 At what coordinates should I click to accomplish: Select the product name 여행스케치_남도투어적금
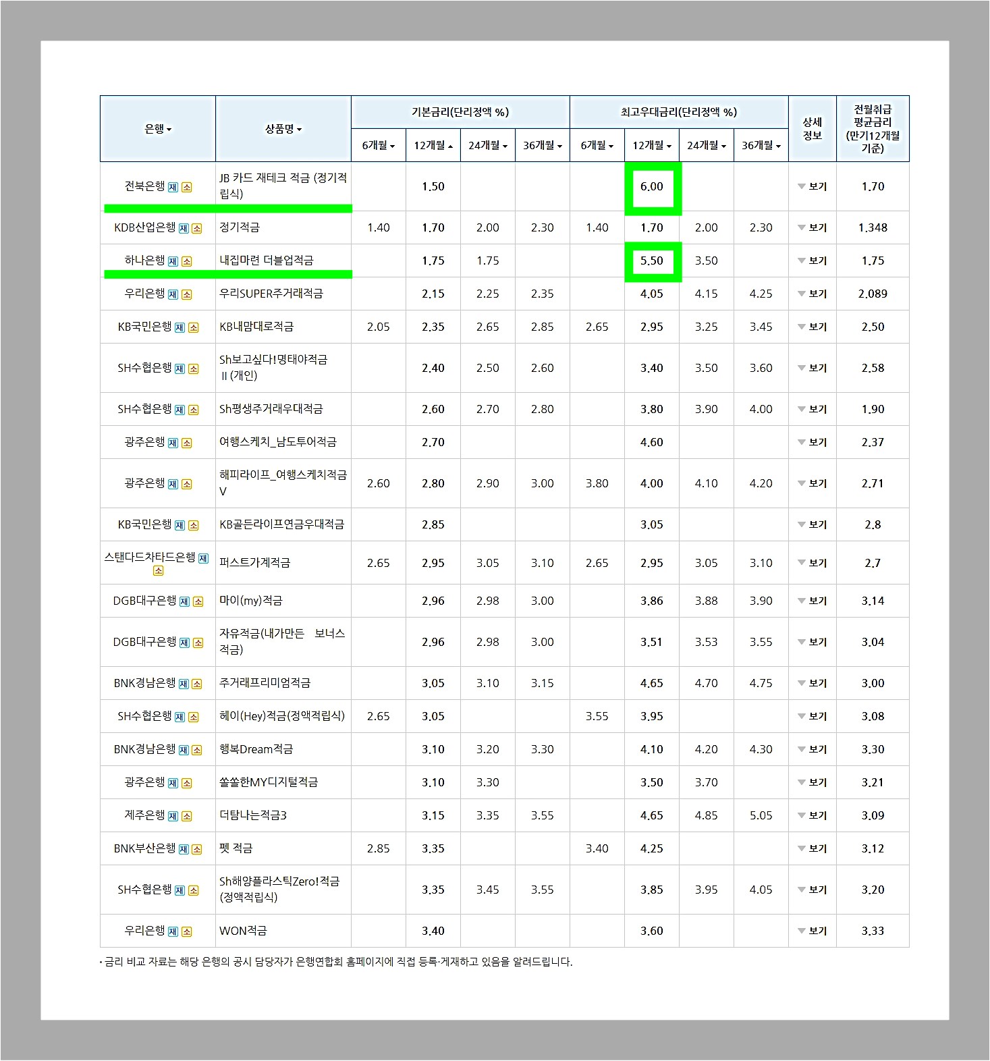pyautogui.click(x=278, y=443)
